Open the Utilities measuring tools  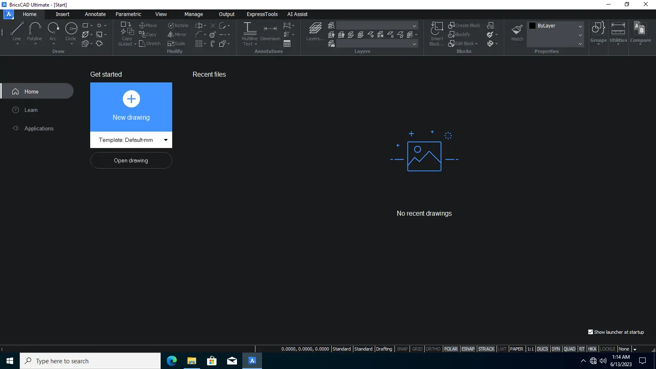click(618, 32)
